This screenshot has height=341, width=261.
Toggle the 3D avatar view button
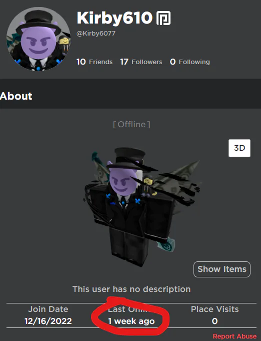tap(239, 148)
